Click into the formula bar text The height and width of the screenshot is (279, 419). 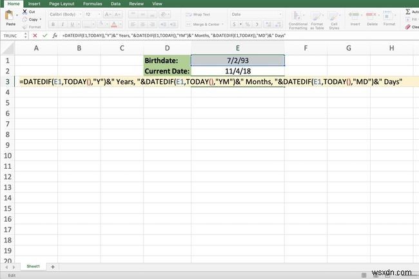click(x=173, y=35)
